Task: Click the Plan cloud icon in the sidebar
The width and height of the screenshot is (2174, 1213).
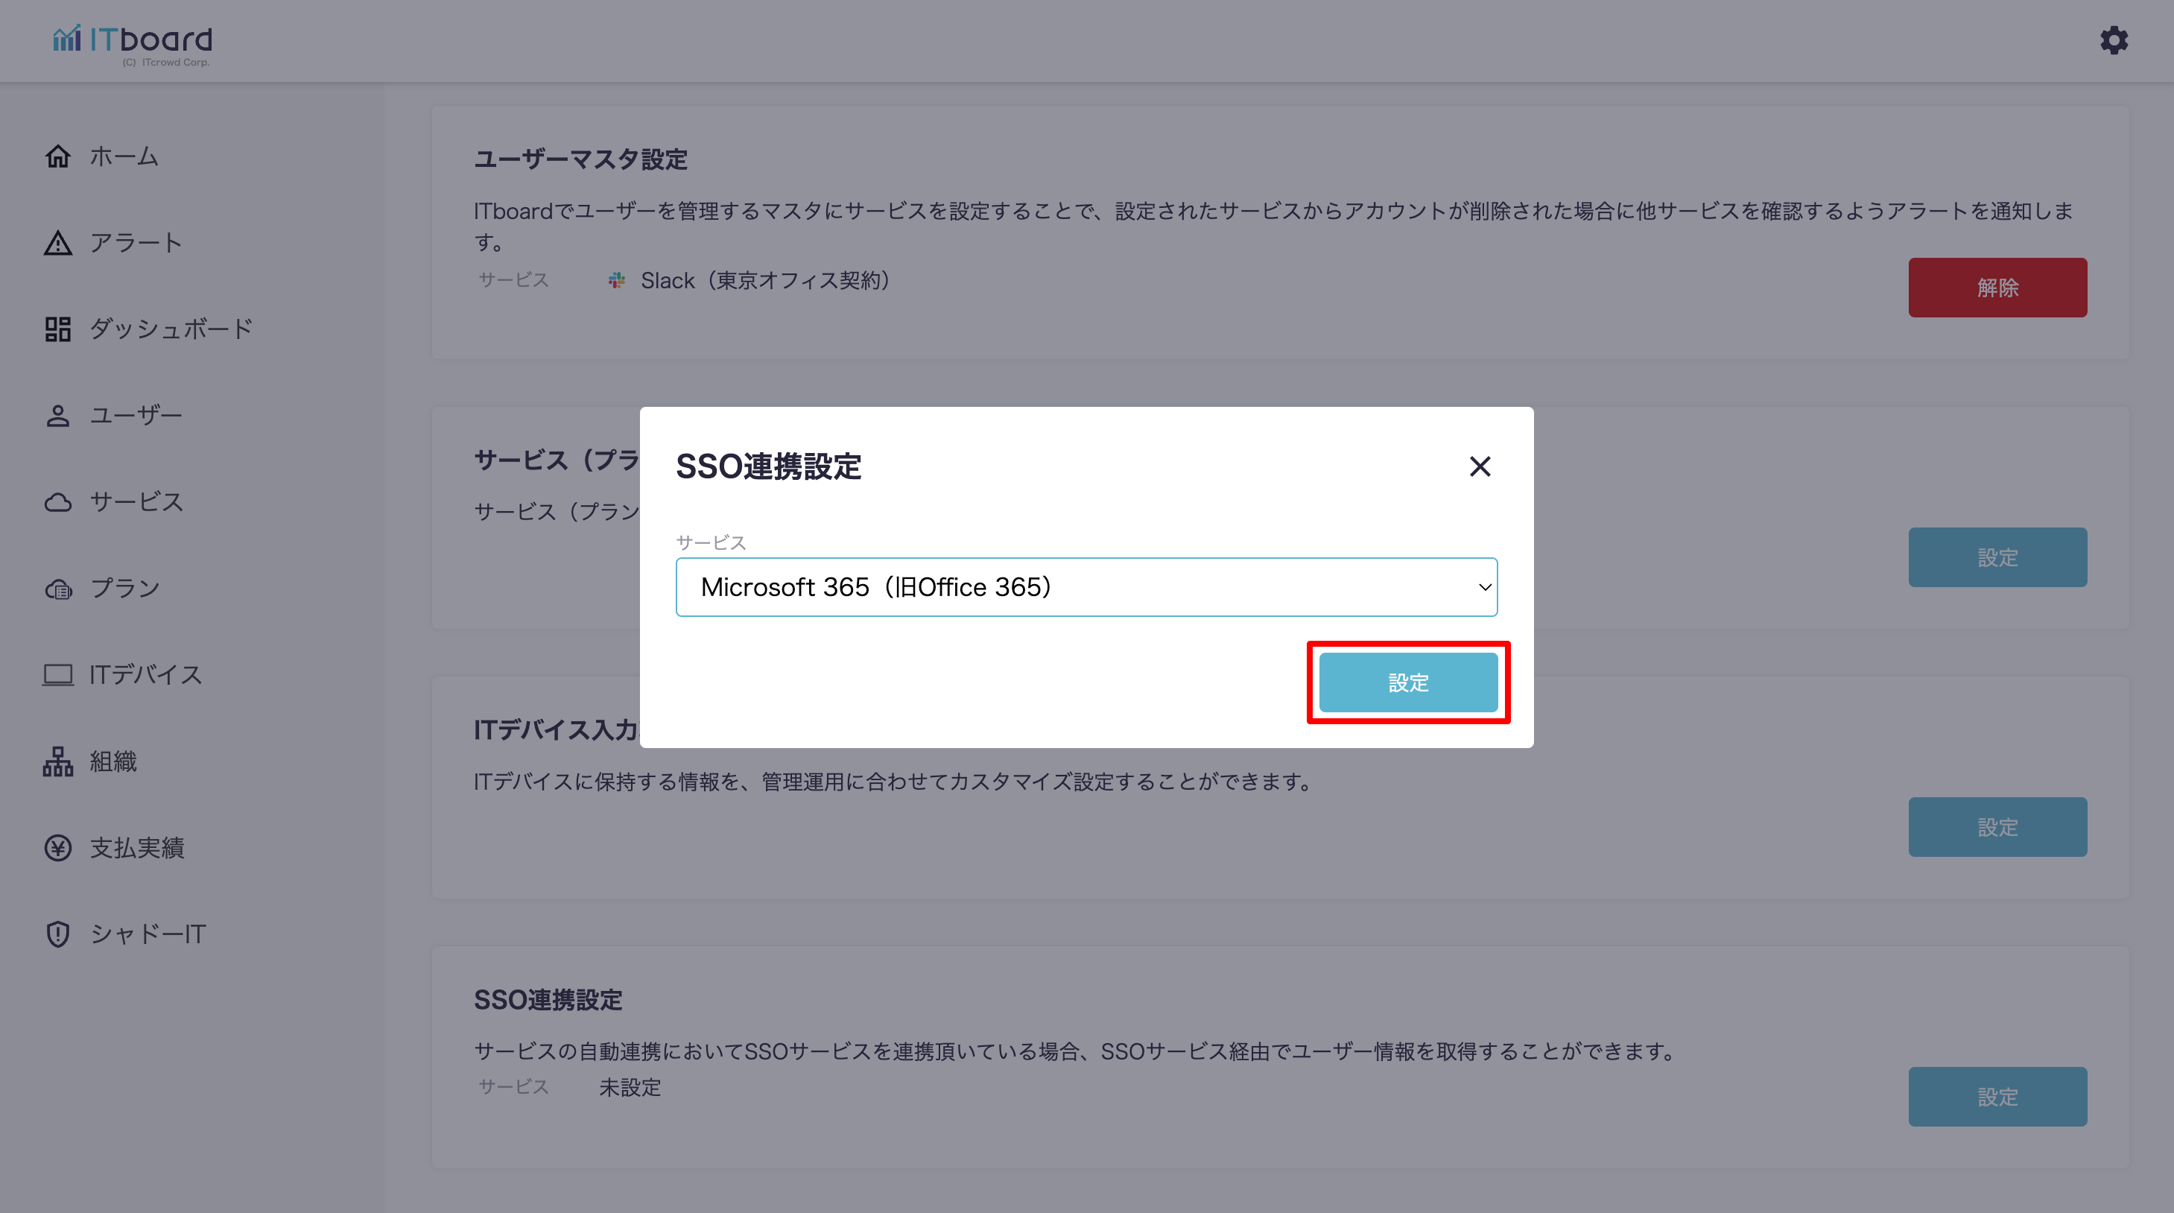Action: [57, 589]
